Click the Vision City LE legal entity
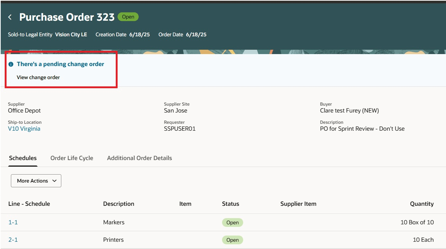446x249 pixels. [x=71, y=34]
